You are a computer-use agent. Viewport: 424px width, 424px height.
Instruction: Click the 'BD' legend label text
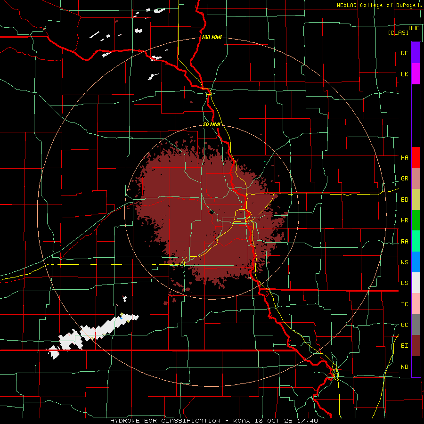click(x=404, y=200)
